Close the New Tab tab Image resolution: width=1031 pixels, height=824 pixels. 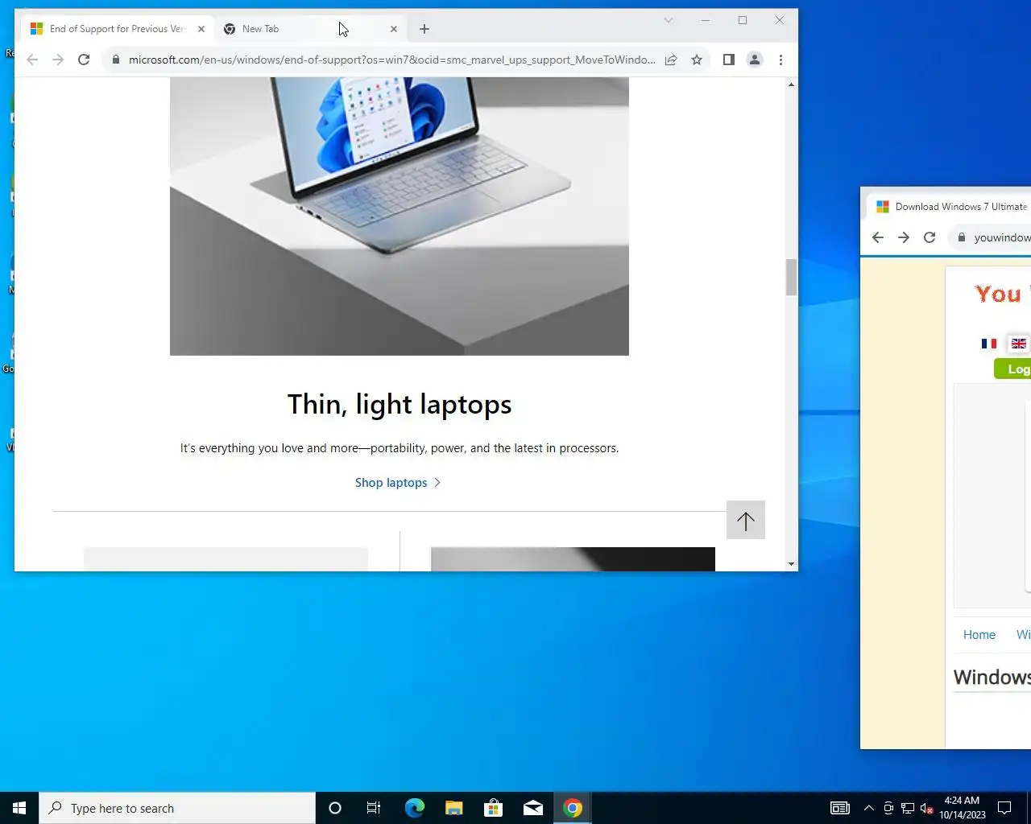click(x=394, y=29)
